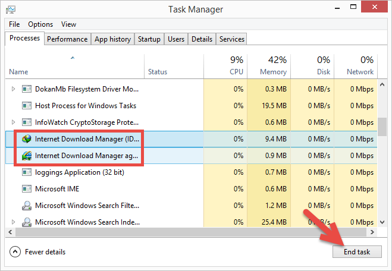Click the horizontal scrollbar thumb
Image resolution: width=392 pixels, height=271 pixels.
[x=191, y=232]
